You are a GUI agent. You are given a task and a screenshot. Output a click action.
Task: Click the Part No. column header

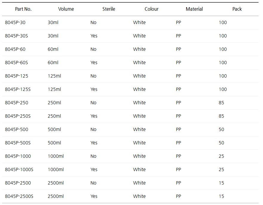click(x=23, y=9)
